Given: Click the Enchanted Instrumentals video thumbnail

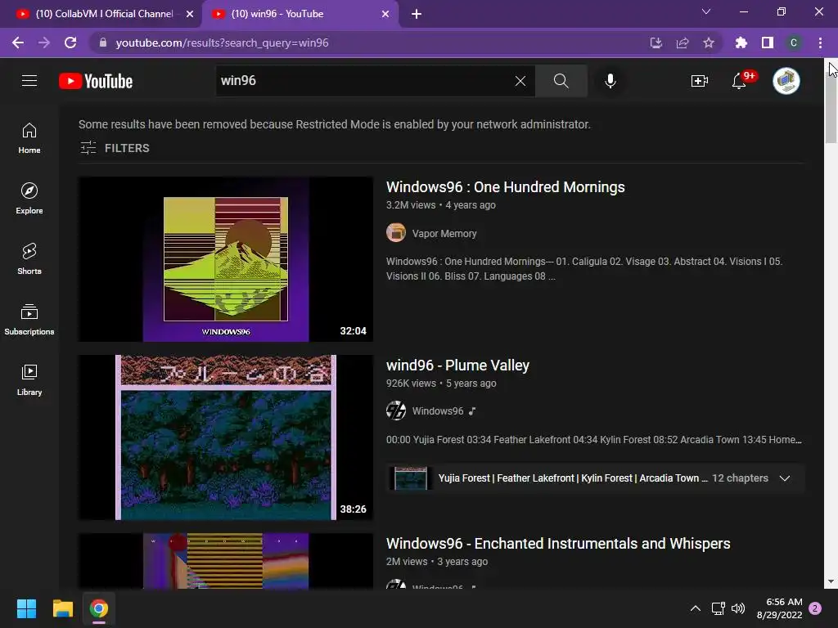Looking at the screenshot, I should (226, 561).
